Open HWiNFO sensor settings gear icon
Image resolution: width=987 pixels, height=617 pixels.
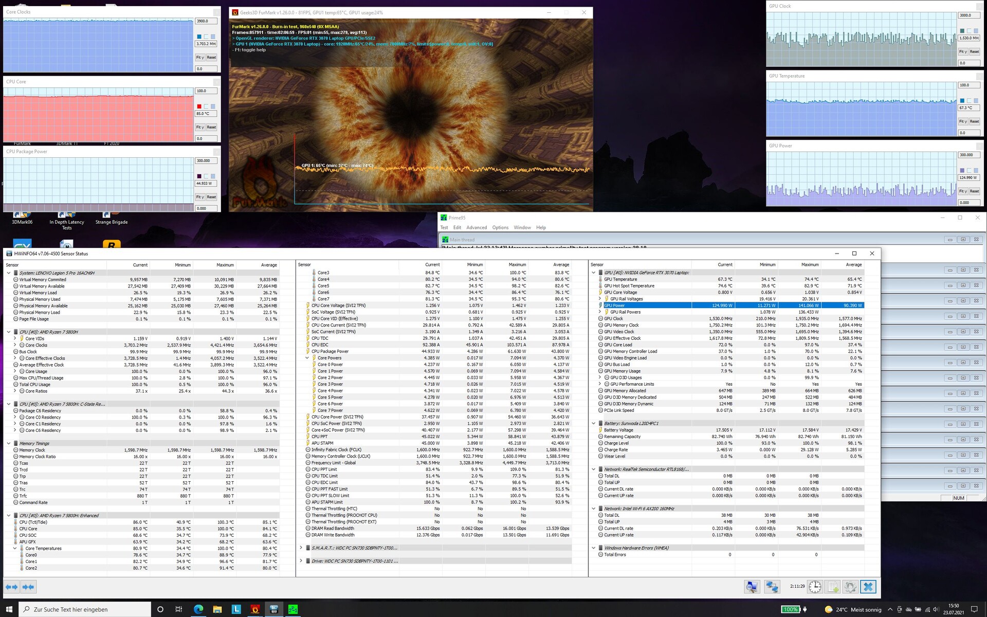(850, 587)
